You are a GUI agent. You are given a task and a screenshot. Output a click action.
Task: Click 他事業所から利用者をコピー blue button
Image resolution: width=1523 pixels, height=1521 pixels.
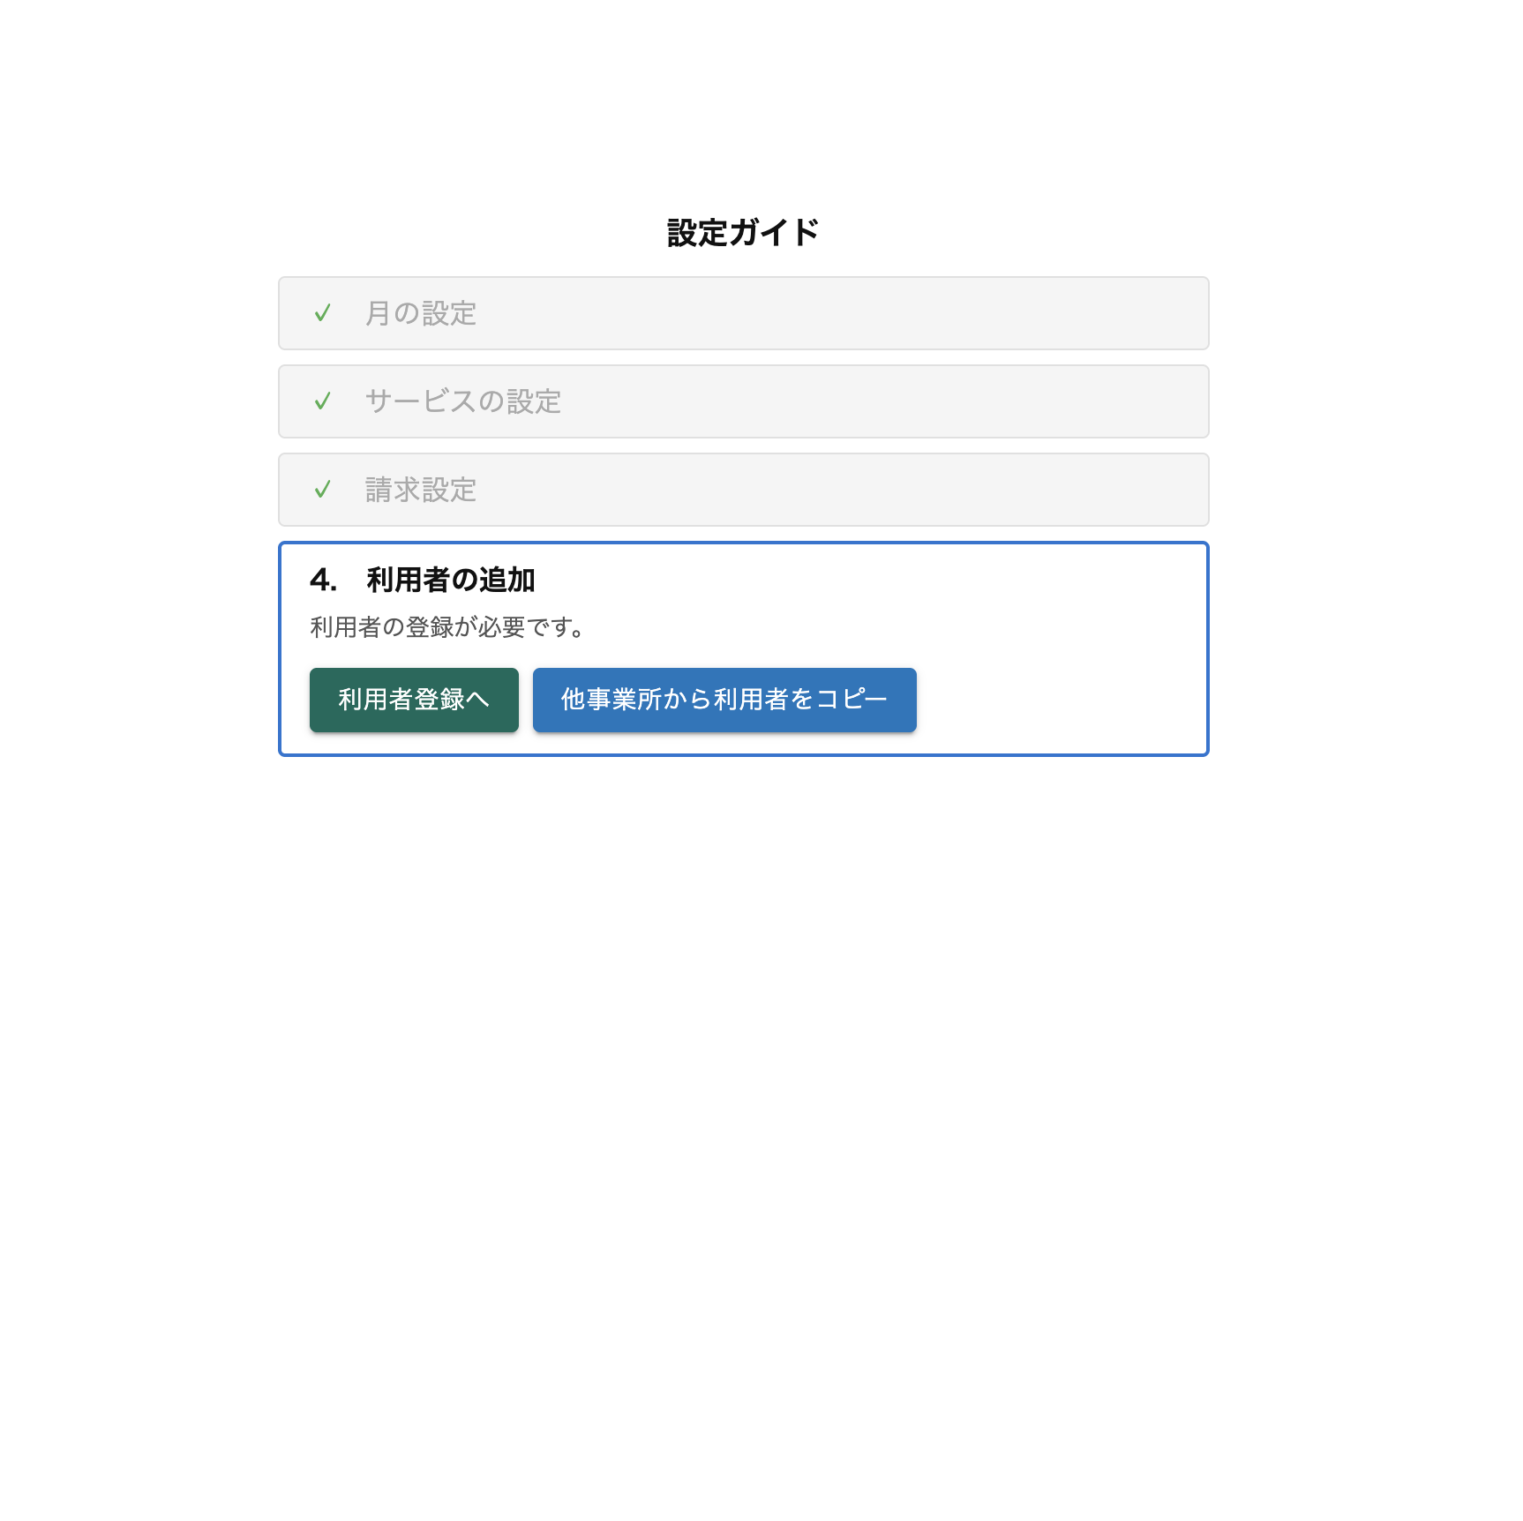pyautogui.click(x=724, y=700)
